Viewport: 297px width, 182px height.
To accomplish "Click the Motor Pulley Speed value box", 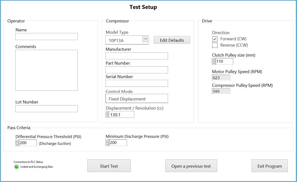I will coord(221,78).
